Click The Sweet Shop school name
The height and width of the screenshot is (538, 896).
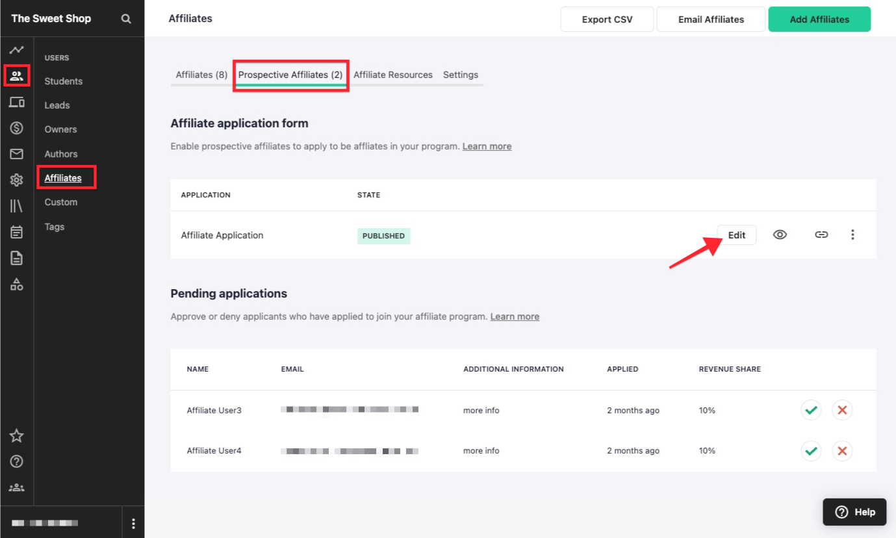coord(51,19)
